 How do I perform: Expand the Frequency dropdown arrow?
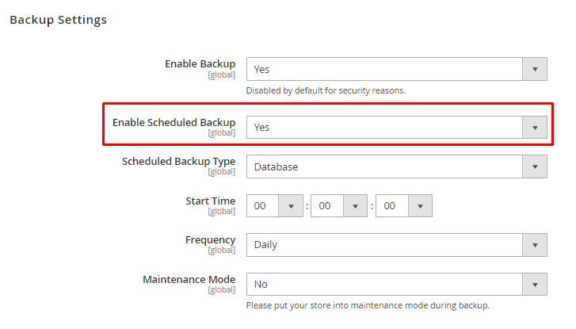pyautogui.click(x=535, y=244)
